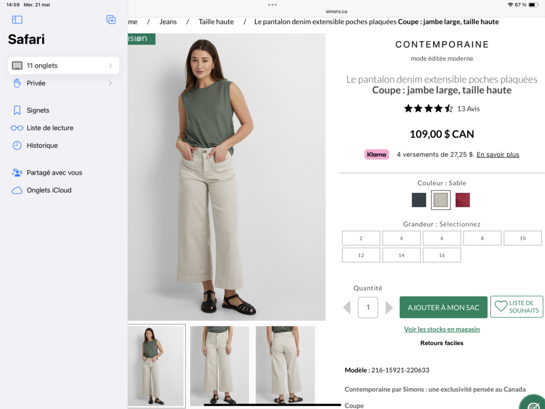Image resolution: width=545 pixels, height=409 pixels.
Task: Open Voir les stocks en magasin
Action: (x=442, y=329)
